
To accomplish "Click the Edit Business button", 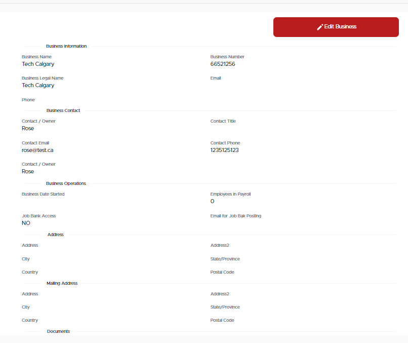I will 336,27.
